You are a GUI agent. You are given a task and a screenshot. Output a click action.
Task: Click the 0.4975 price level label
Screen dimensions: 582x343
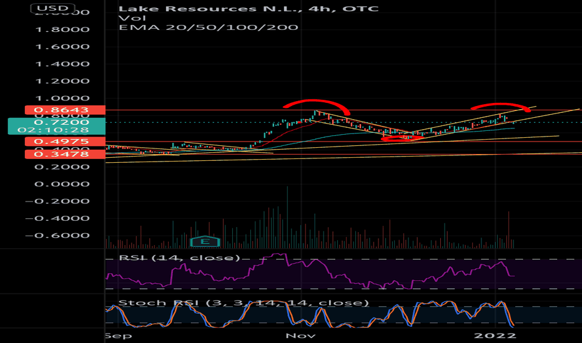tap(65, 142)
